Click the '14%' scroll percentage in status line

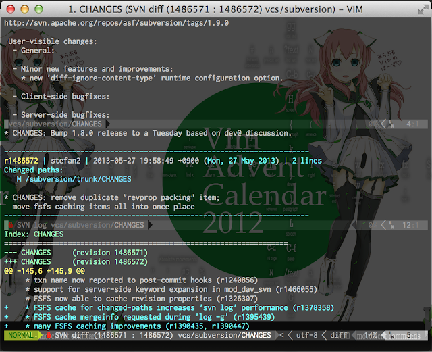(x=371, y=336)
